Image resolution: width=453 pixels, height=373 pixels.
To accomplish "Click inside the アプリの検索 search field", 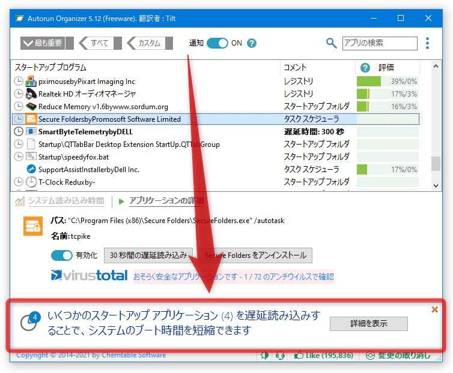I will click(x=380, y=43).
